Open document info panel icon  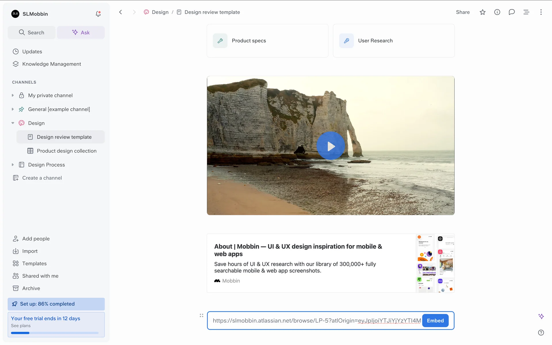(x=497, y=12)
